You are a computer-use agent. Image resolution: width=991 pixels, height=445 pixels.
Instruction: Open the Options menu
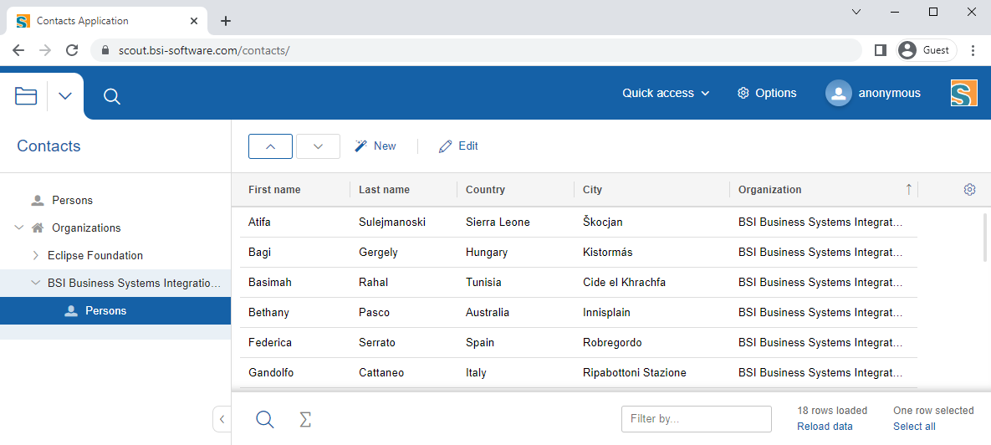766,93
